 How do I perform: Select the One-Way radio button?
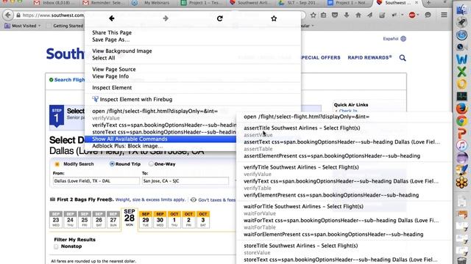151,164
